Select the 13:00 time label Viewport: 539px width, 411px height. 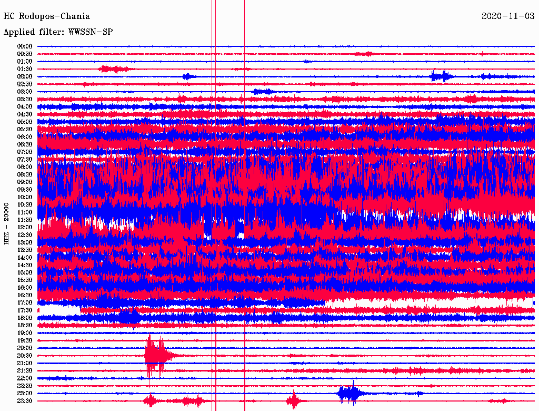coord(25,243)
